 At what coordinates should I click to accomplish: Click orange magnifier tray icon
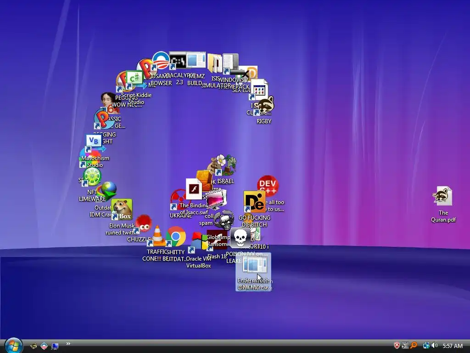414,346
